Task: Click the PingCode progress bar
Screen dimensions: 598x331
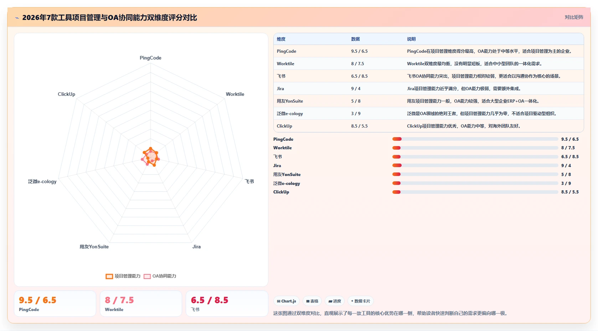Action: [475, 139]
